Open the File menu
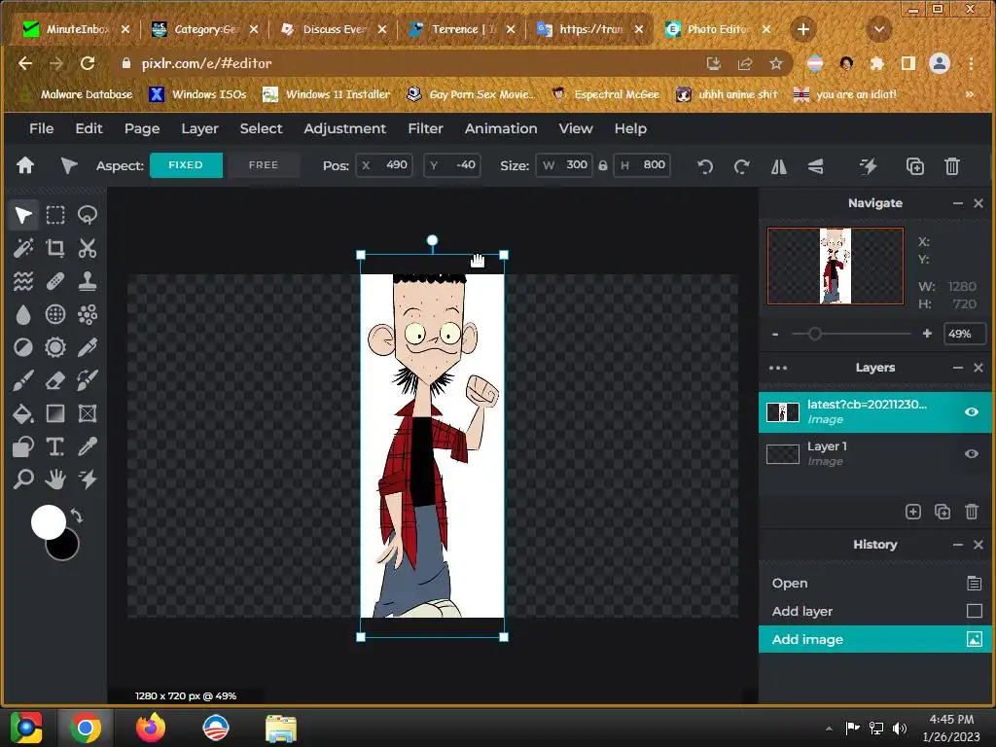Screen dimensions: 996x747 (x=41, y=129)
